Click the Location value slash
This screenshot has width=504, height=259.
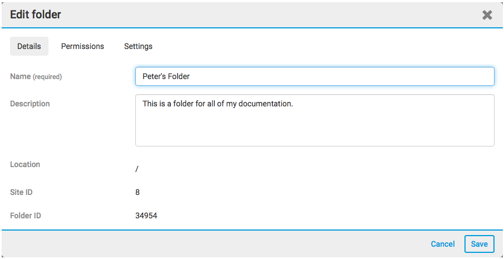tap(137, 168)
